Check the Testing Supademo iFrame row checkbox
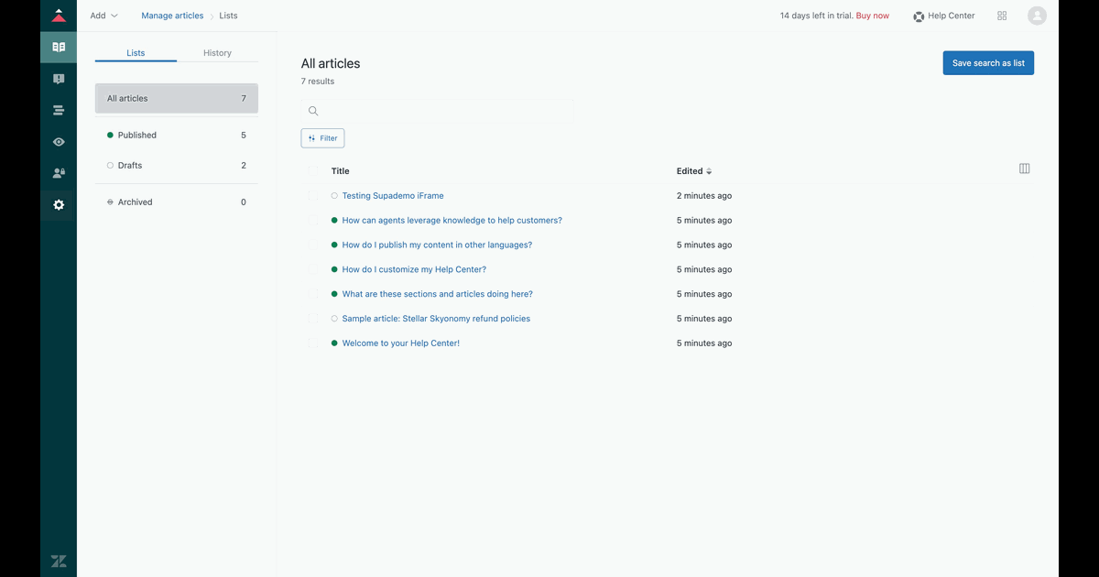 (x=313, y=196)
